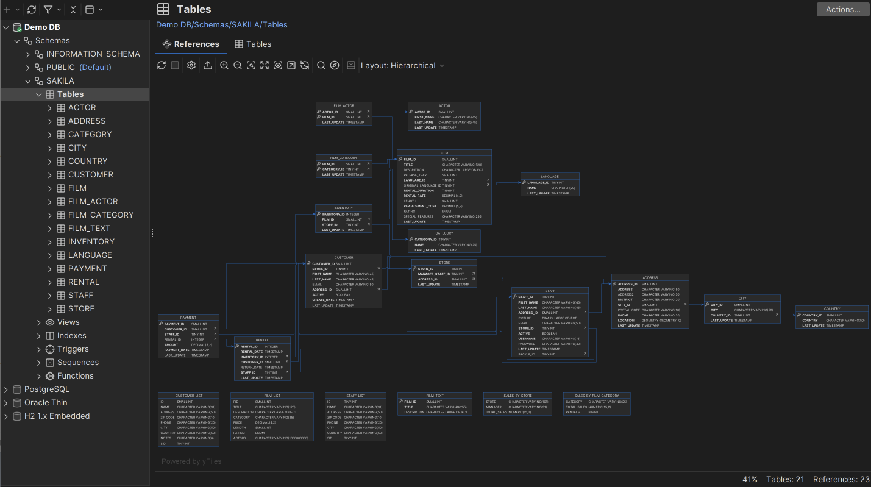871x487 pixels.
Task: Click the Actions button
Action: coord(842,9)
